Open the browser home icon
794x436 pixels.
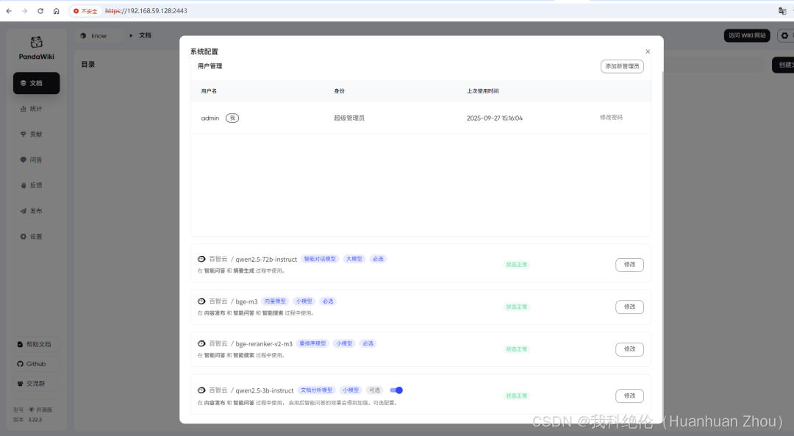[56, 10]
